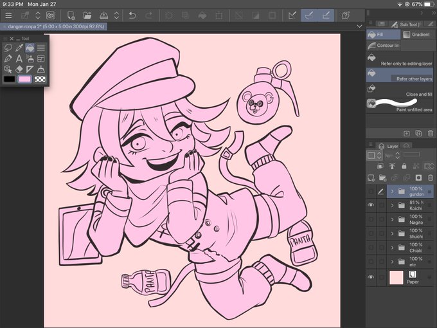Import sub tool material icon

tap(407, 133)
